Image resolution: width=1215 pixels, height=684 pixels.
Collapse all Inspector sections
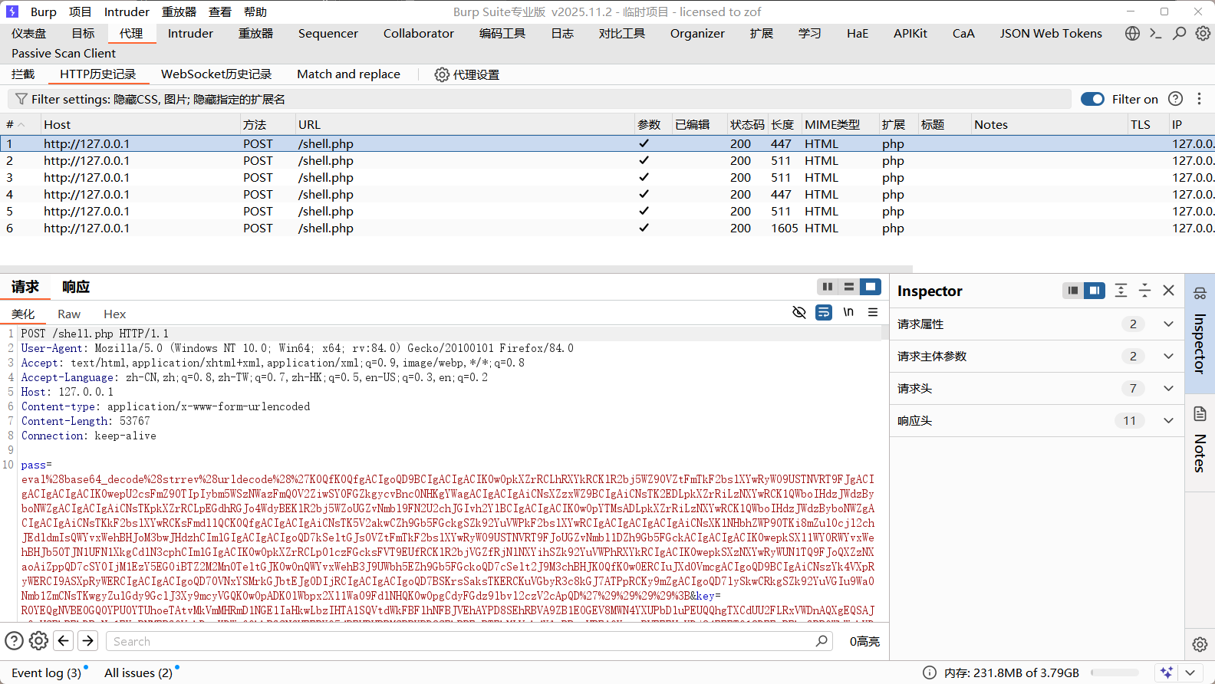coord(1144,291)
